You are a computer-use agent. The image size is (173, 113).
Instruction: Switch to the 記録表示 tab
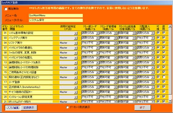tap(29, 108)
